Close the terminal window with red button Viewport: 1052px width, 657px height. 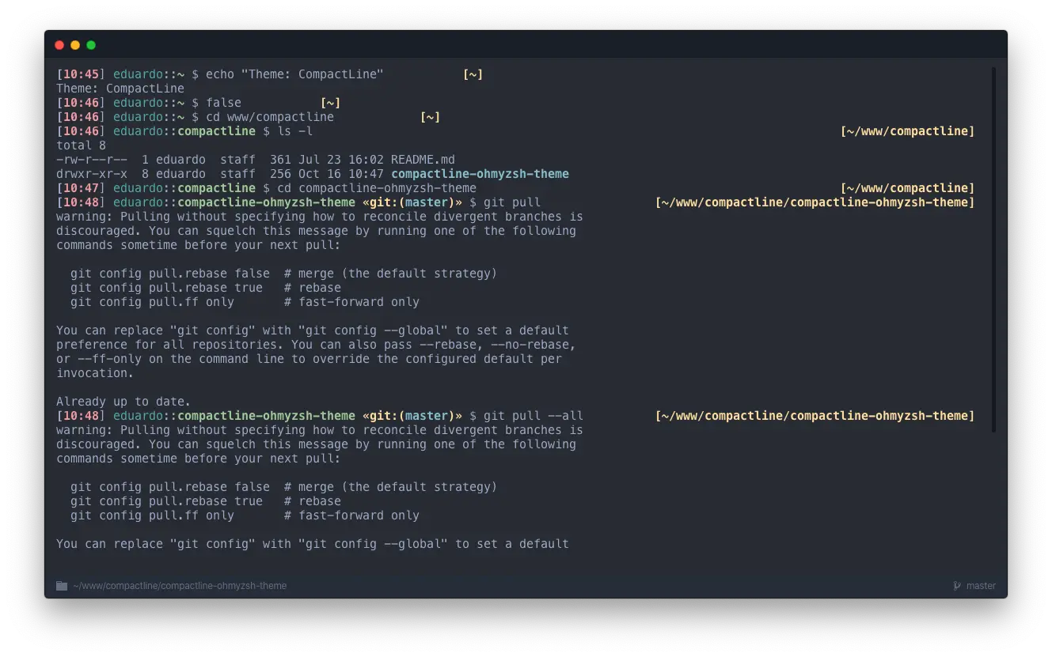click(x=59, y=45)
